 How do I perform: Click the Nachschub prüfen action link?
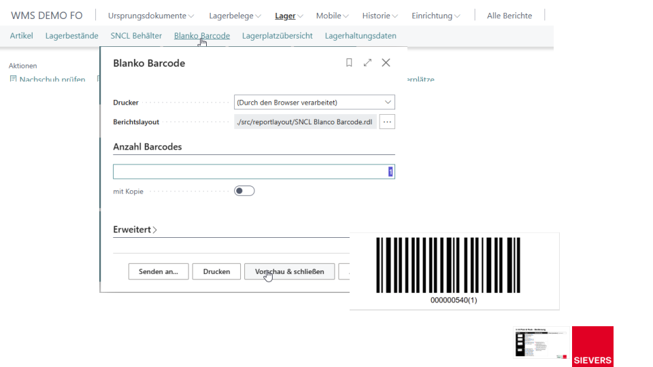pyautogui.click(x=52, y=79)
